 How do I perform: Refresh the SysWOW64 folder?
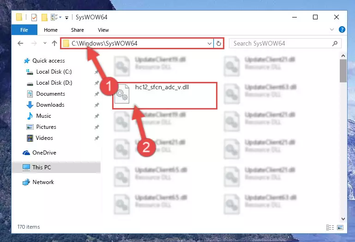(x=219, y=43)
